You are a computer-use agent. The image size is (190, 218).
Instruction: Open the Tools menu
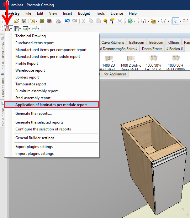100,13
